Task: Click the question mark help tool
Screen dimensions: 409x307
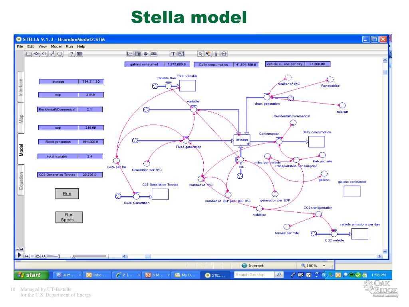Action: (71, 54)
